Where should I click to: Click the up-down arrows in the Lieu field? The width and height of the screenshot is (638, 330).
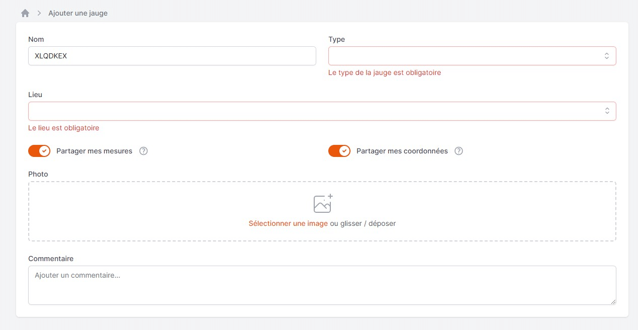click(x=607, y=111)
